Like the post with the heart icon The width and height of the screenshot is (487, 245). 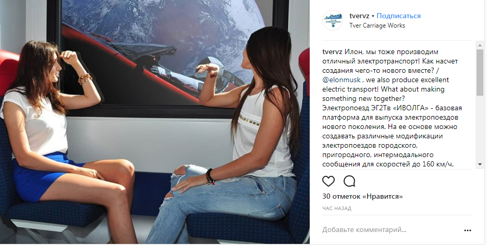point(328,181)
